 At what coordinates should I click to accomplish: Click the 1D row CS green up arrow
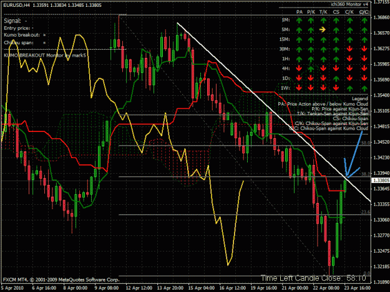(336, 78)
